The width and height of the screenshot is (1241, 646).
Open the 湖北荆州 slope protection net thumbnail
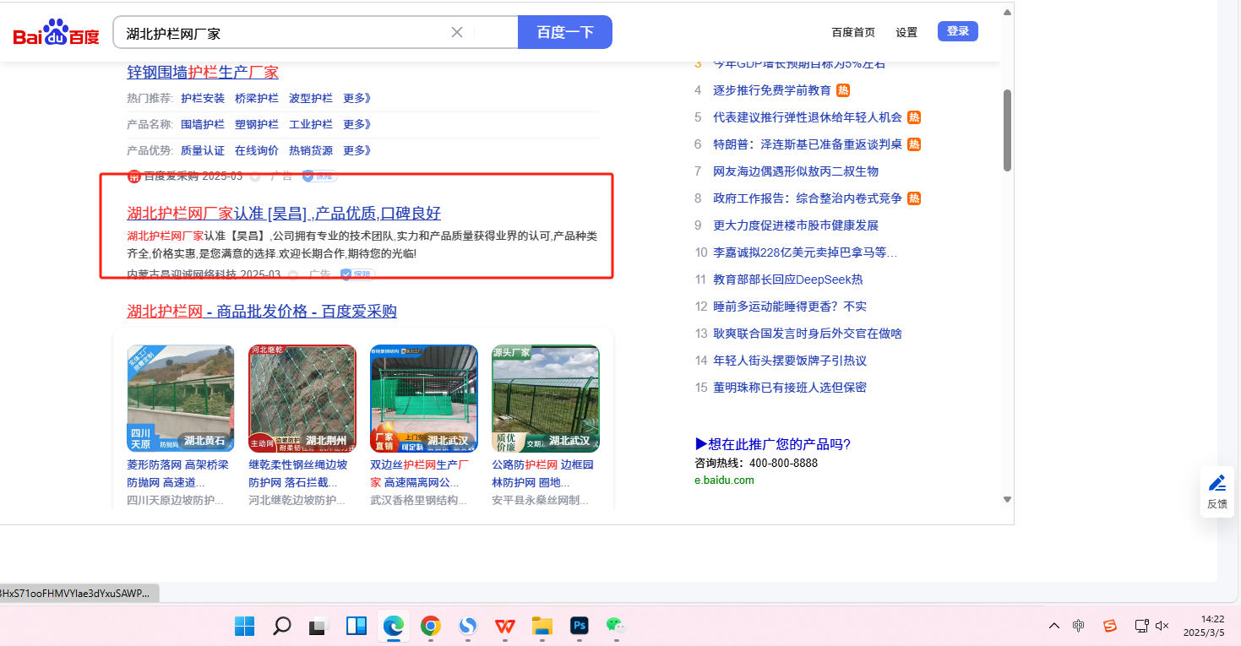tap(302, 399)
